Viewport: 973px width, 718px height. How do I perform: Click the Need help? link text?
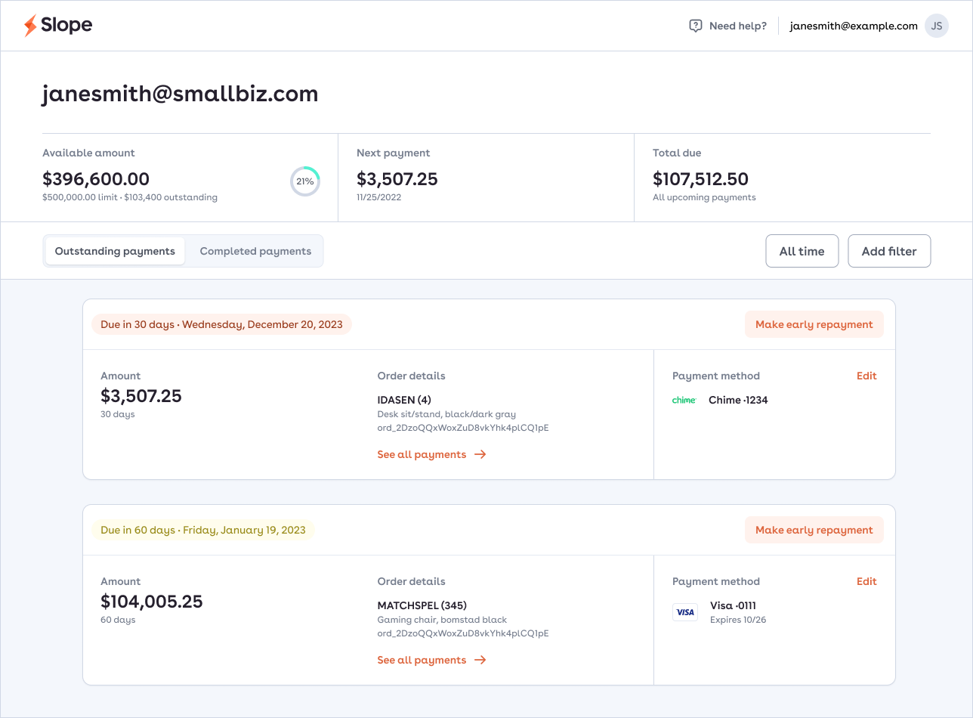click(737, 26)
